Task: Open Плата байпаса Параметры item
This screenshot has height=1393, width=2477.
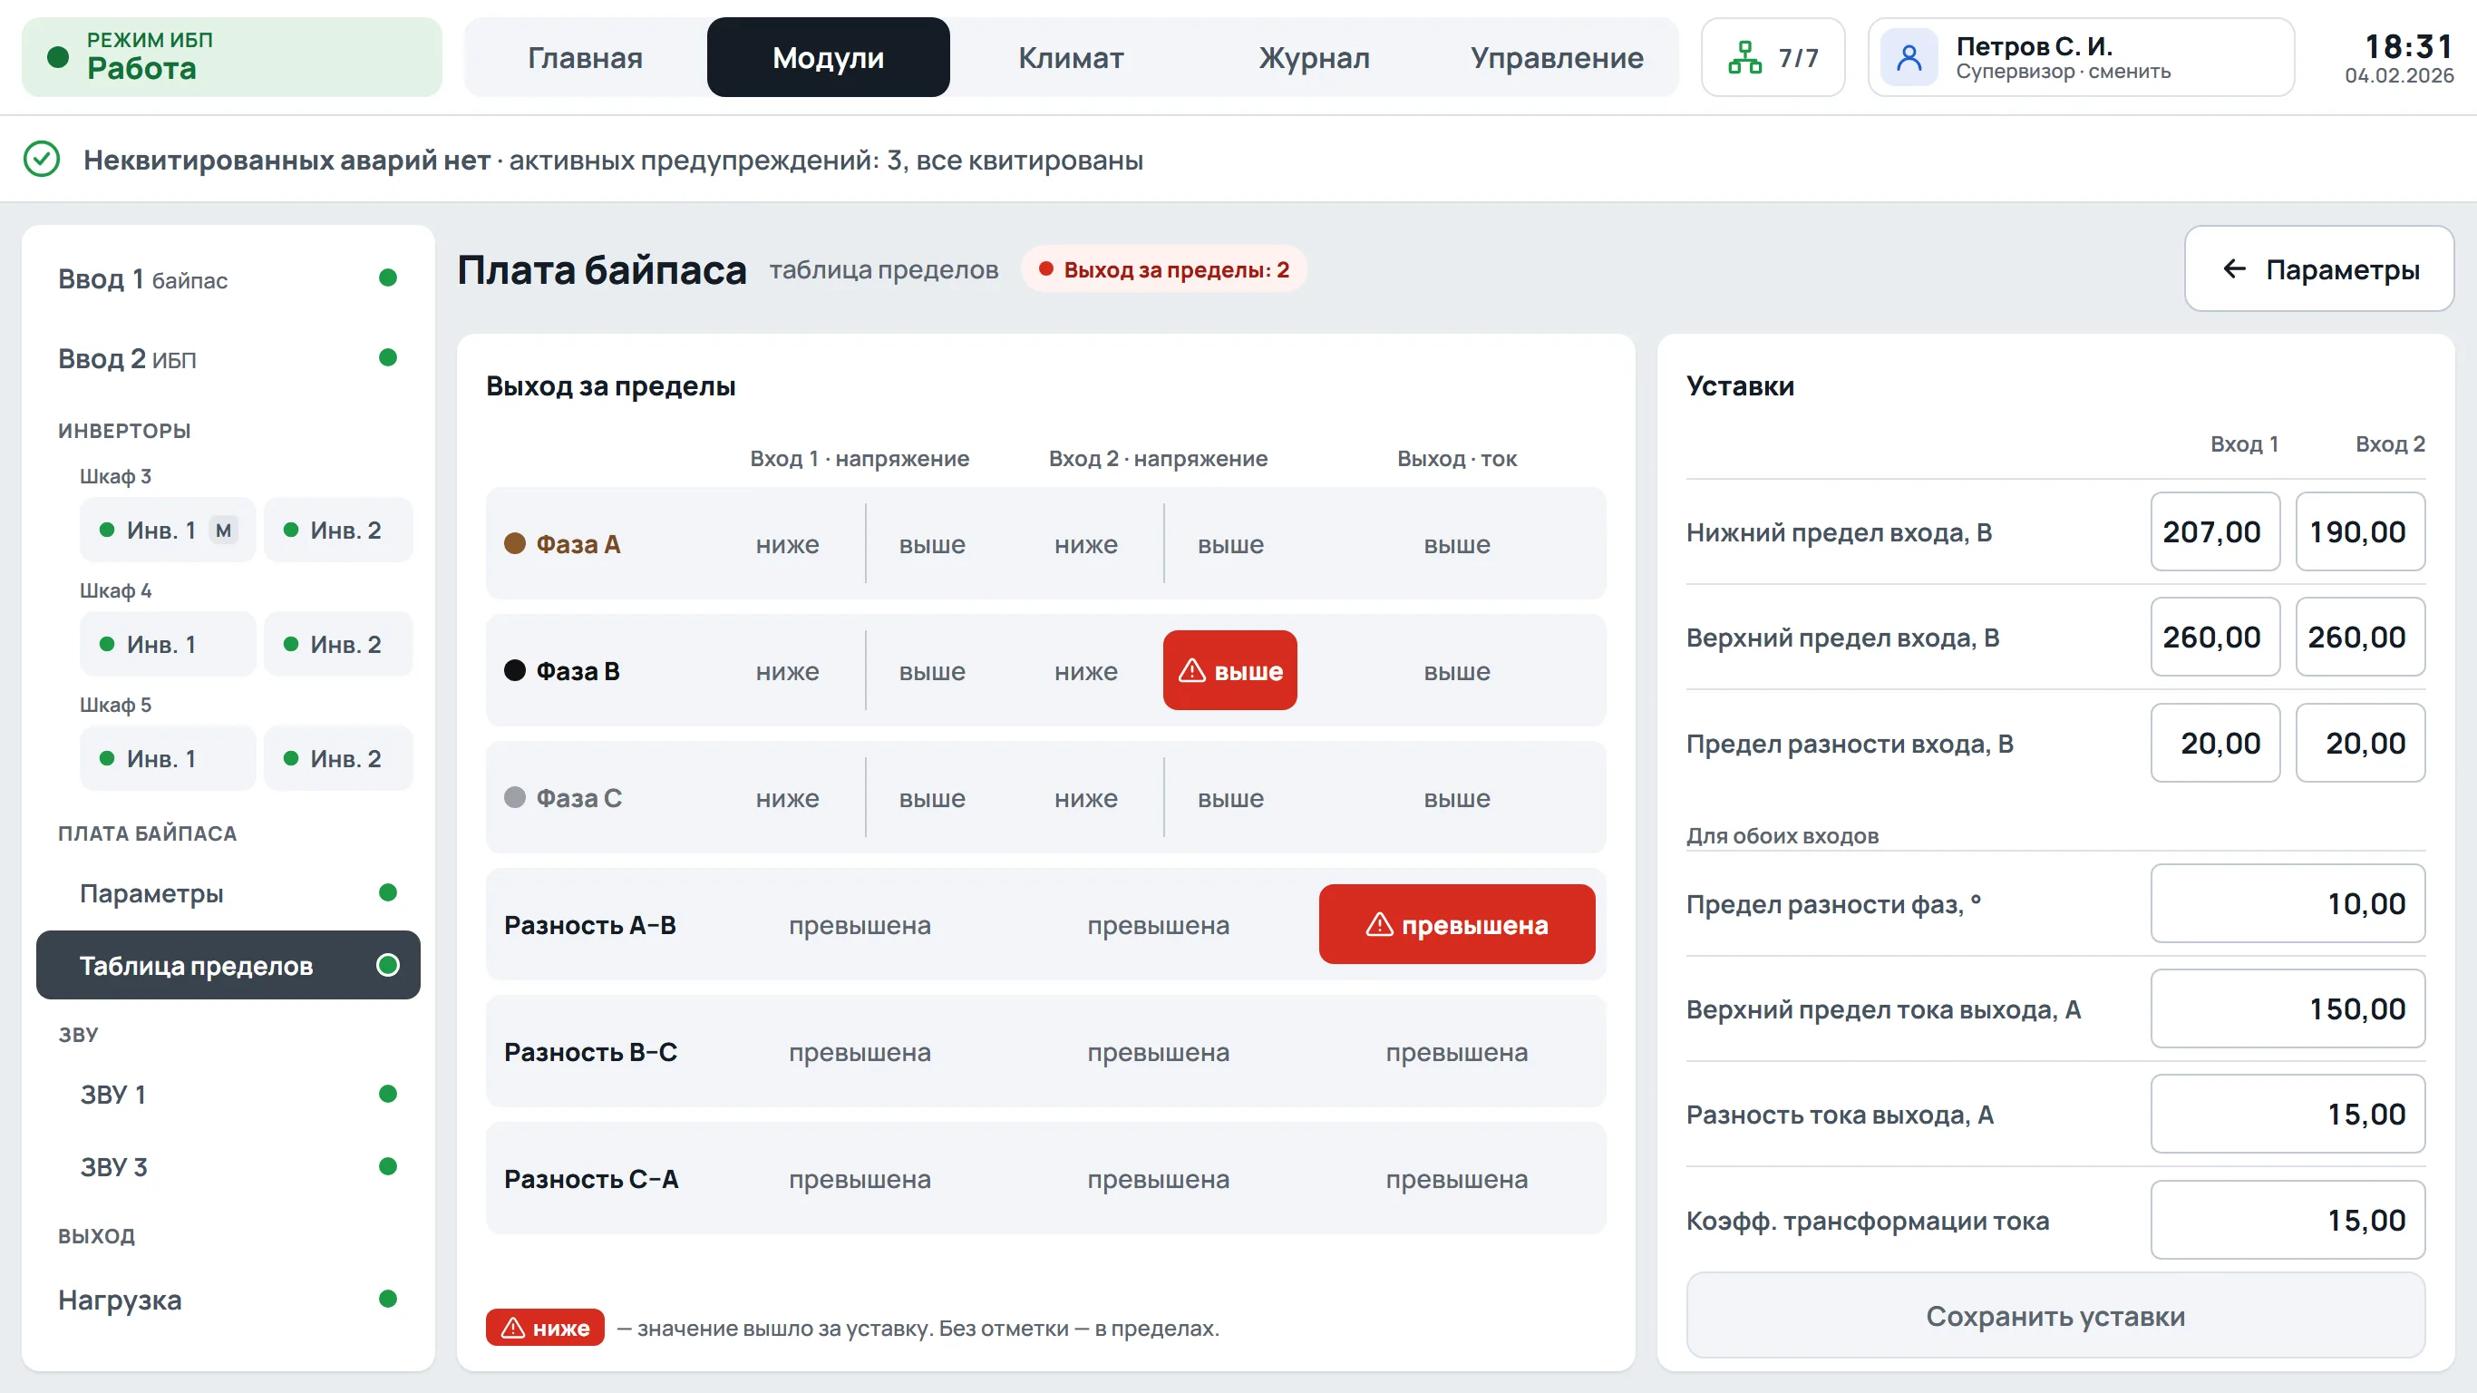Action: pos(228,893)
